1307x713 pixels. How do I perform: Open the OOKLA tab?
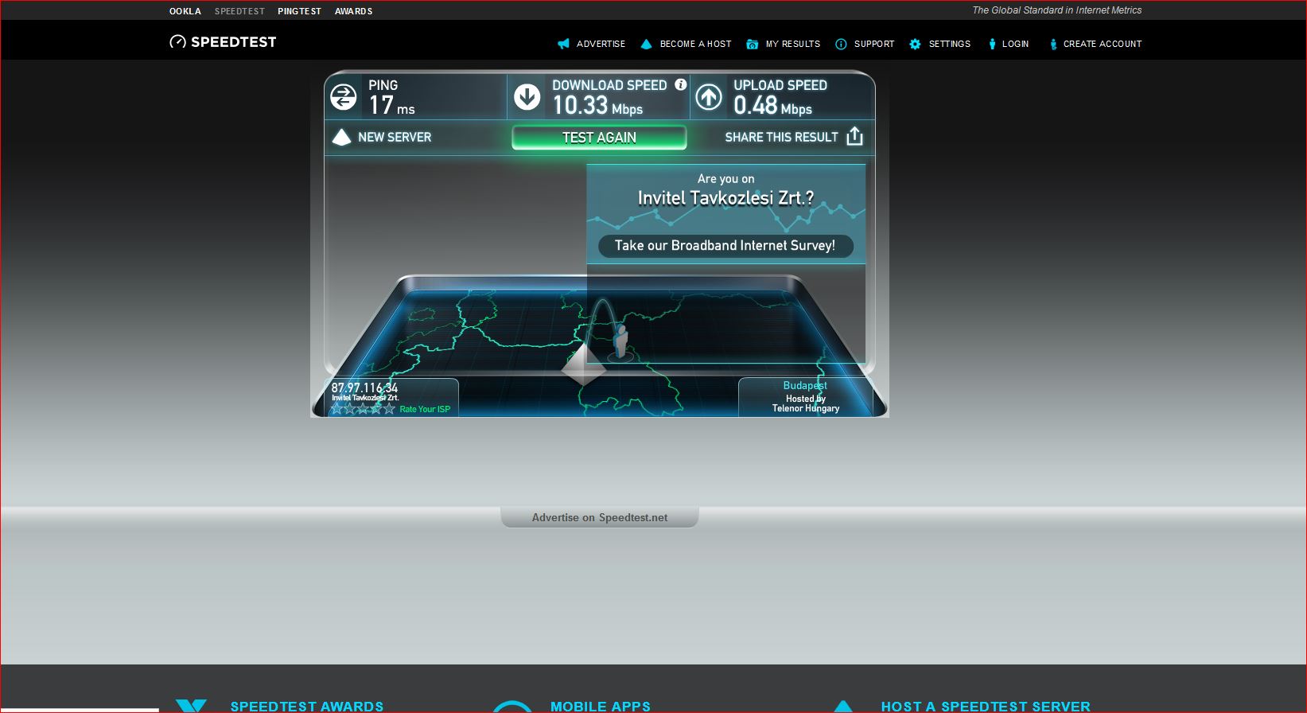(185, 11)
